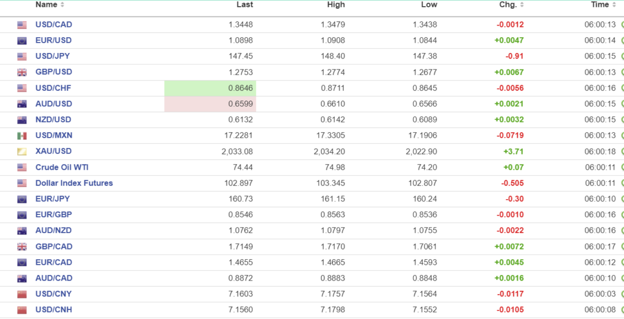624x319 pixels.
Task: Click the China flag beside USD/CNY
Action: pyautogui.click(x=22, y=294)
